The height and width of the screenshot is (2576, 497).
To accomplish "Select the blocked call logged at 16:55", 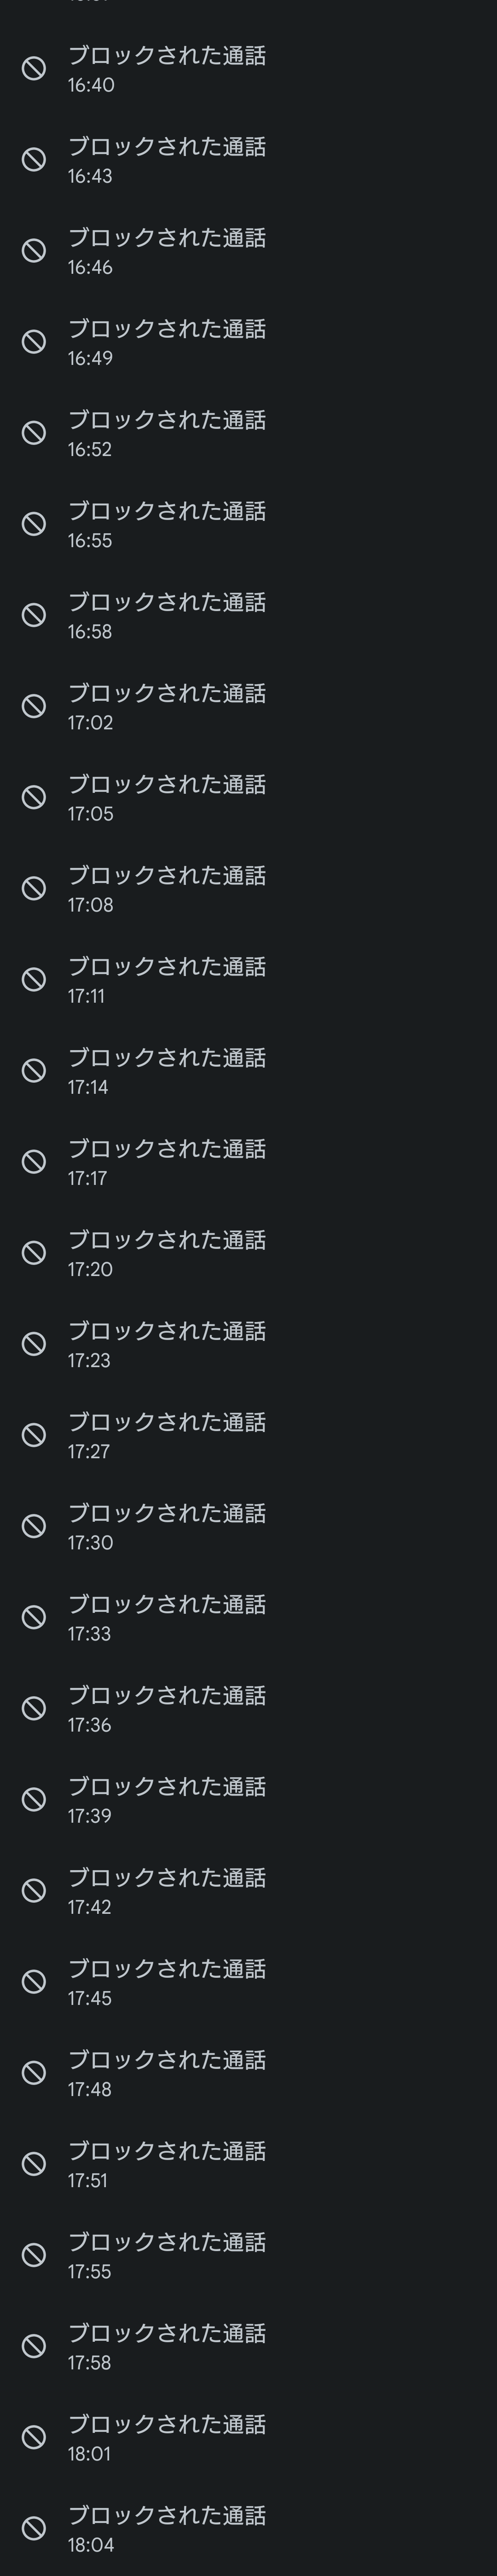I will (248, 524).
